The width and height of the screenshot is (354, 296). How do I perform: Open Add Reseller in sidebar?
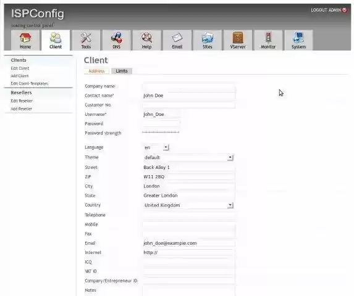22,109
